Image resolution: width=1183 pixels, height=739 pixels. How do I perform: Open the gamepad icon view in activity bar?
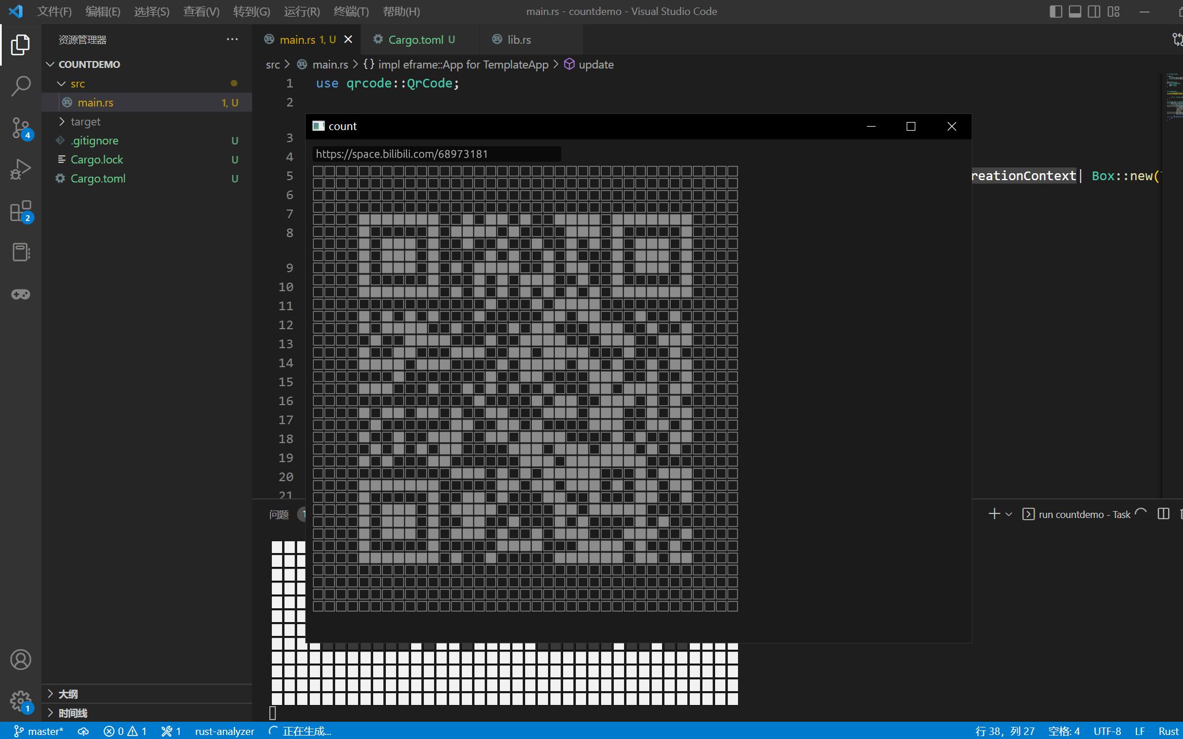[20, 294]
